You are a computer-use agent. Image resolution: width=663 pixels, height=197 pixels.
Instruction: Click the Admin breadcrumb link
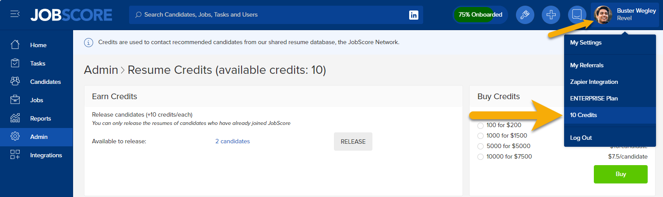101,70
